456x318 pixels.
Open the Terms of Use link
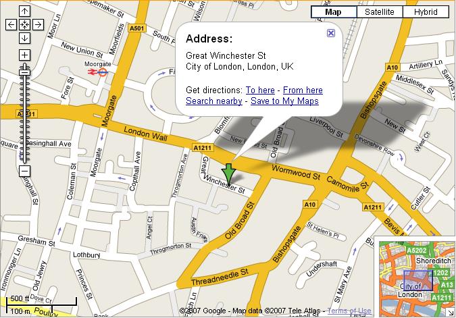click(349, 311)
